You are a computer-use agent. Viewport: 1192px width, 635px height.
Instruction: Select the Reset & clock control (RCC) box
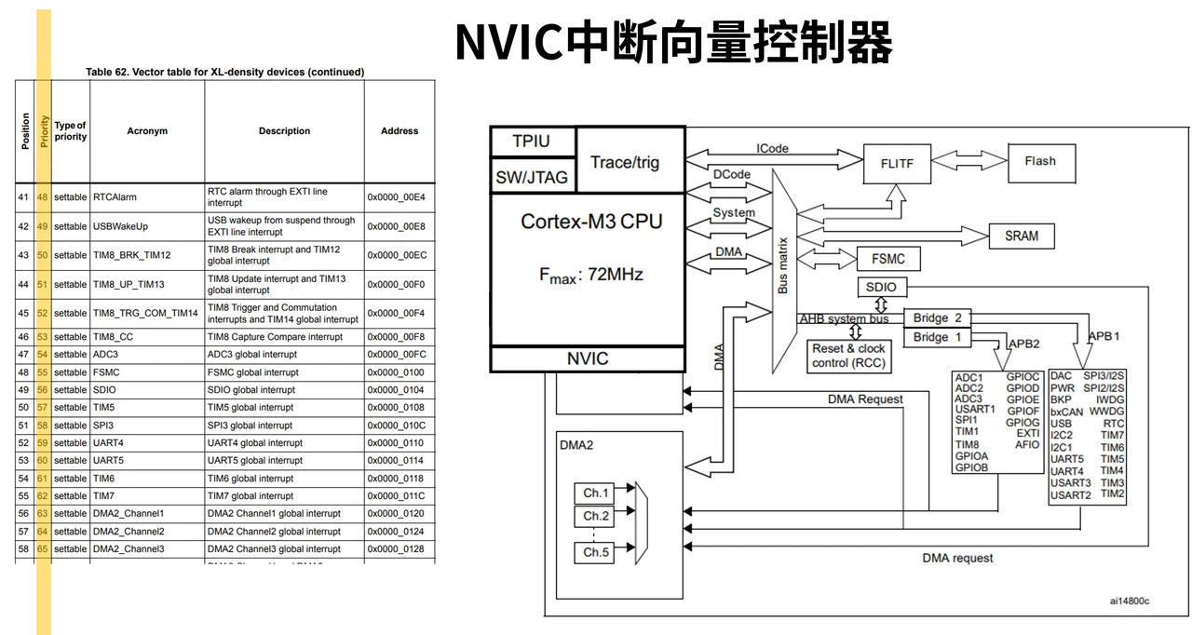click(849, 356)
